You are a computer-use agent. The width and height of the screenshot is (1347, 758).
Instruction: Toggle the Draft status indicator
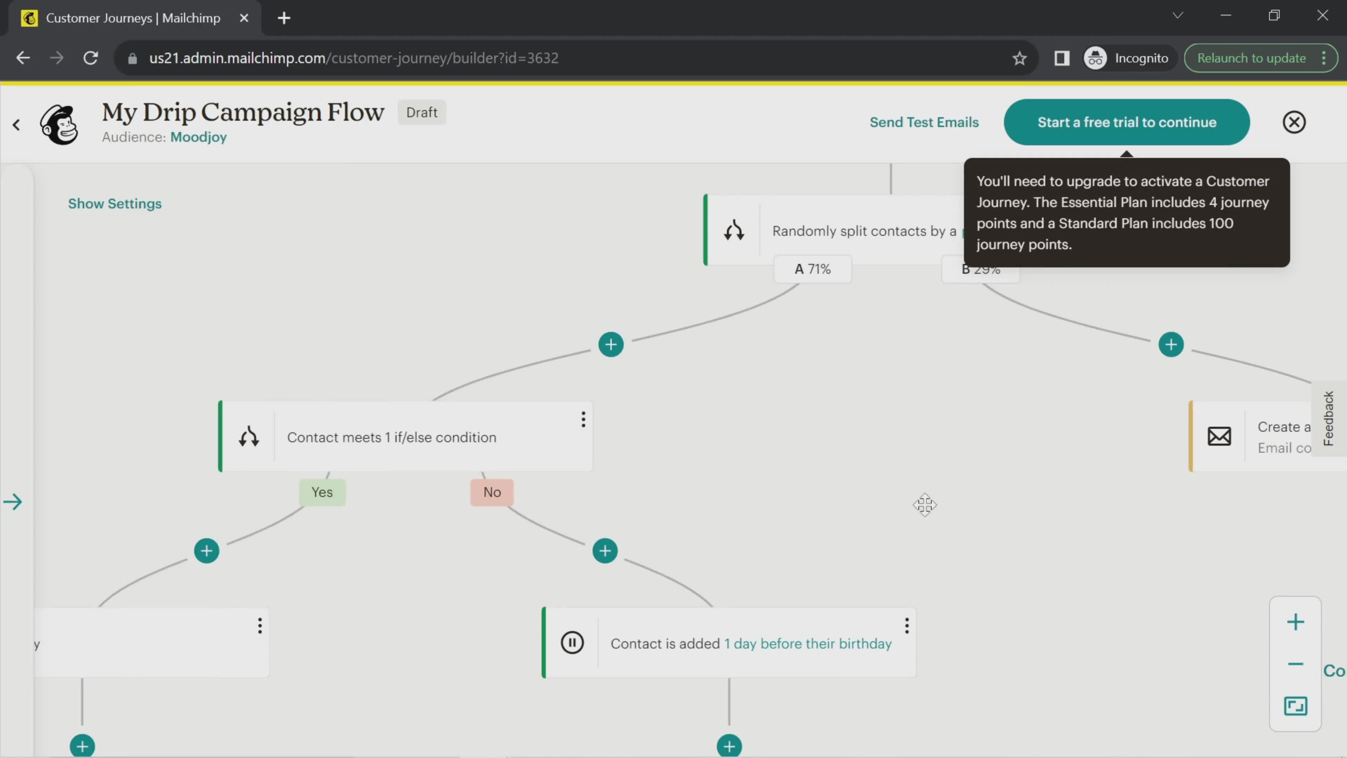(x=422, y=112)
